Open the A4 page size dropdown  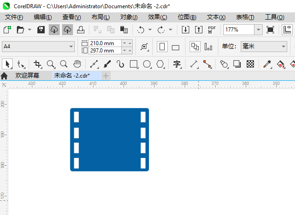click(38, 47)
